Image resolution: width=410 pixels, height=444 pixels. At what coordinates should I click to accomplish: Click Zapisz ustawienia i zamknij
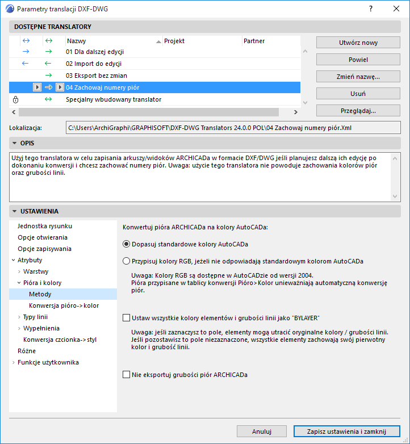[x=346, y=432]
